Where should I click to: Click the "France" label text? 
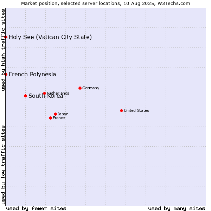[59, 118]
